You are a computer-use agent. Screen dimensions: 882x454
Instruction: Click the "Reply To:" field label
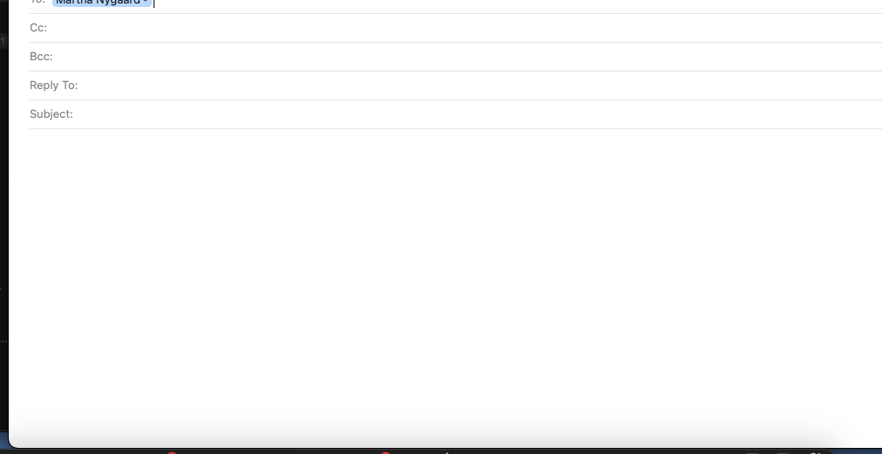pyautogui.click(x=54, y=85)
